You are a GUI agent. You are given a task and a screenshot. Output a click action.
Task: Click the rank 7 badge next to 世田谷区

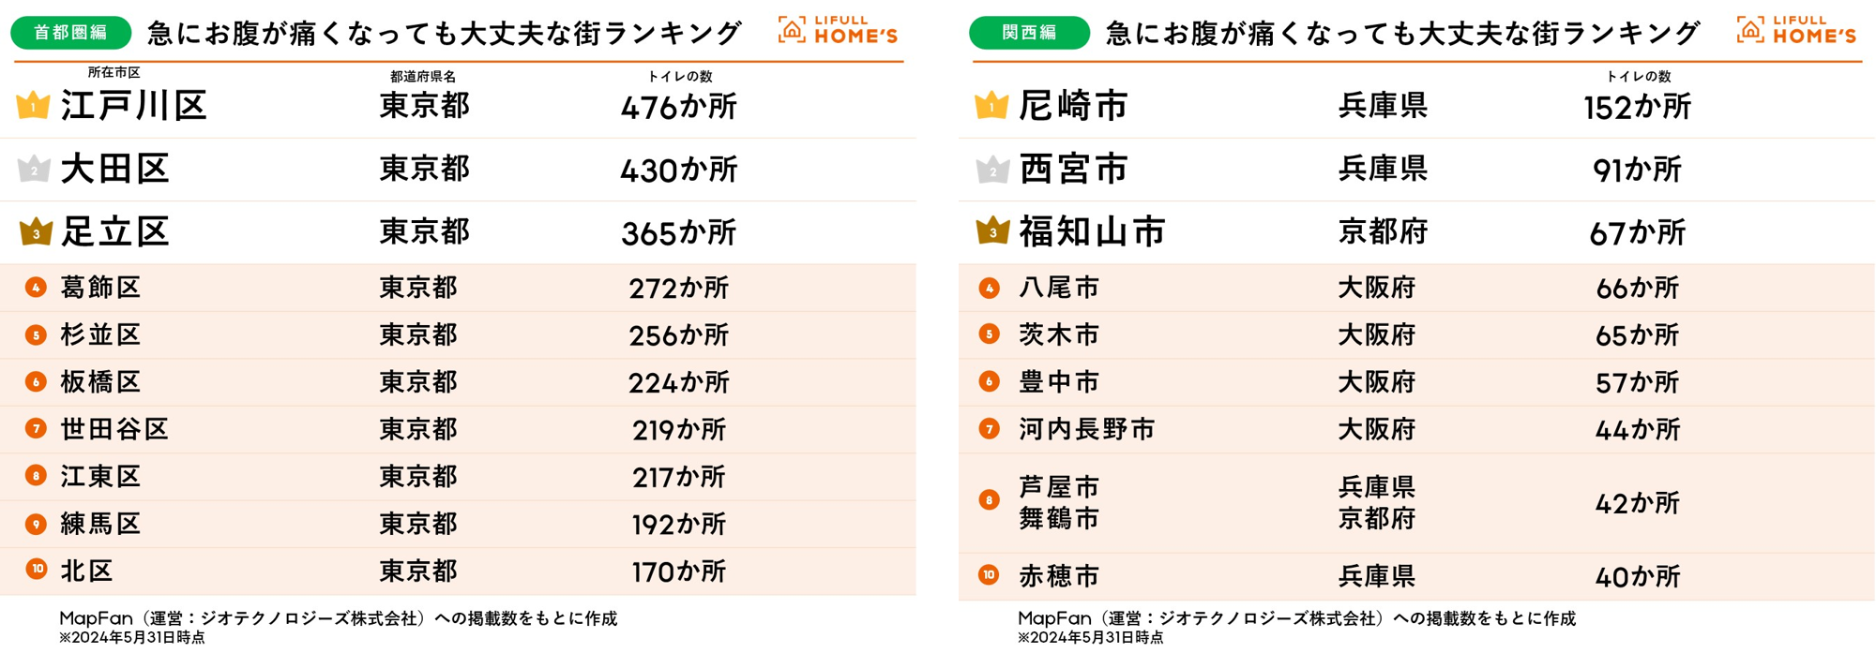tap(36, 429)
